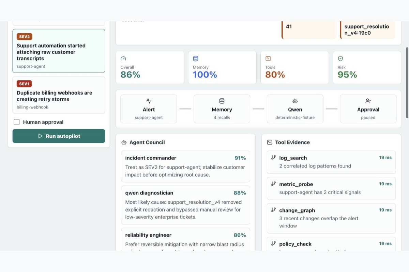The width and height of the screenshot is (409, 272).
Task: Click the Qwen robot icon in pipeline
Action: (295, 101)
